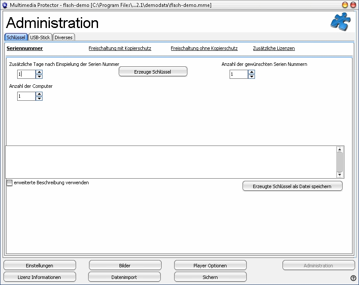Enable erweiterte Beschreibung verwenden checkbox
This screenshot has width=359, height=285.
[9, 183]
